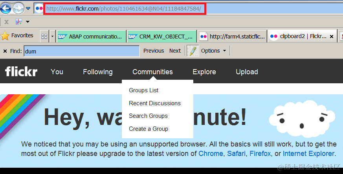Close the clipboard2 Flickr tab

pos(332,37)
